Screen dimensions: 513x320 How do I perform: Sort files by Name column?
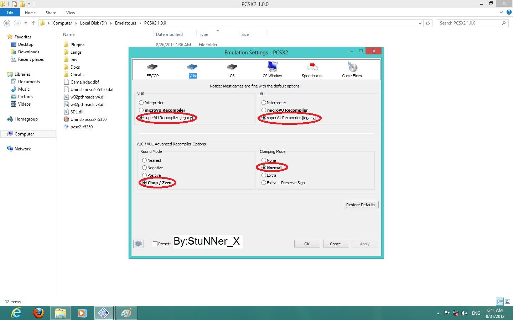tap(69, 34)
